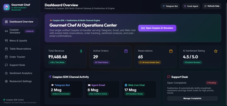Screen dimensions: 227x106
Task: Click the Telegram & Email Channels Connected text
Action: (x=20, y=103)
